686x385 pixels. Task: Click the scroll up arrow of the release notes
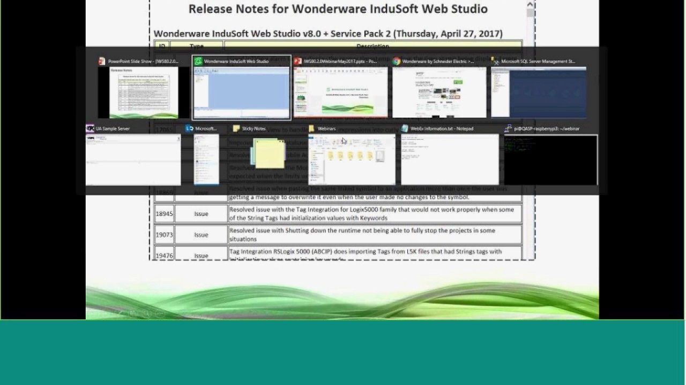pos(530,4)
